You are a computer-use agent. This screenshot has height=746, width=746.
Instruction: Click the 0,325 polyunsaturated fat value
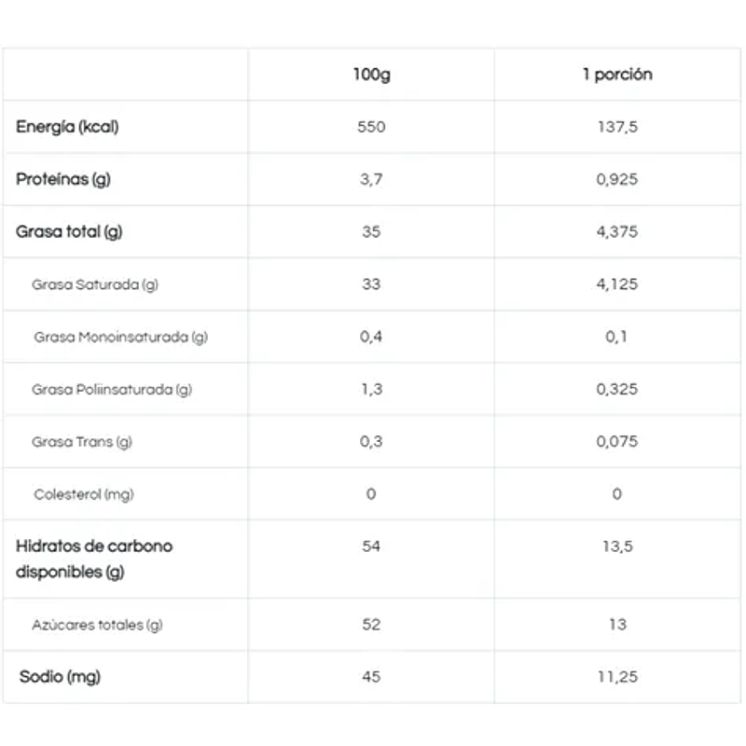[x=616, y=389]
